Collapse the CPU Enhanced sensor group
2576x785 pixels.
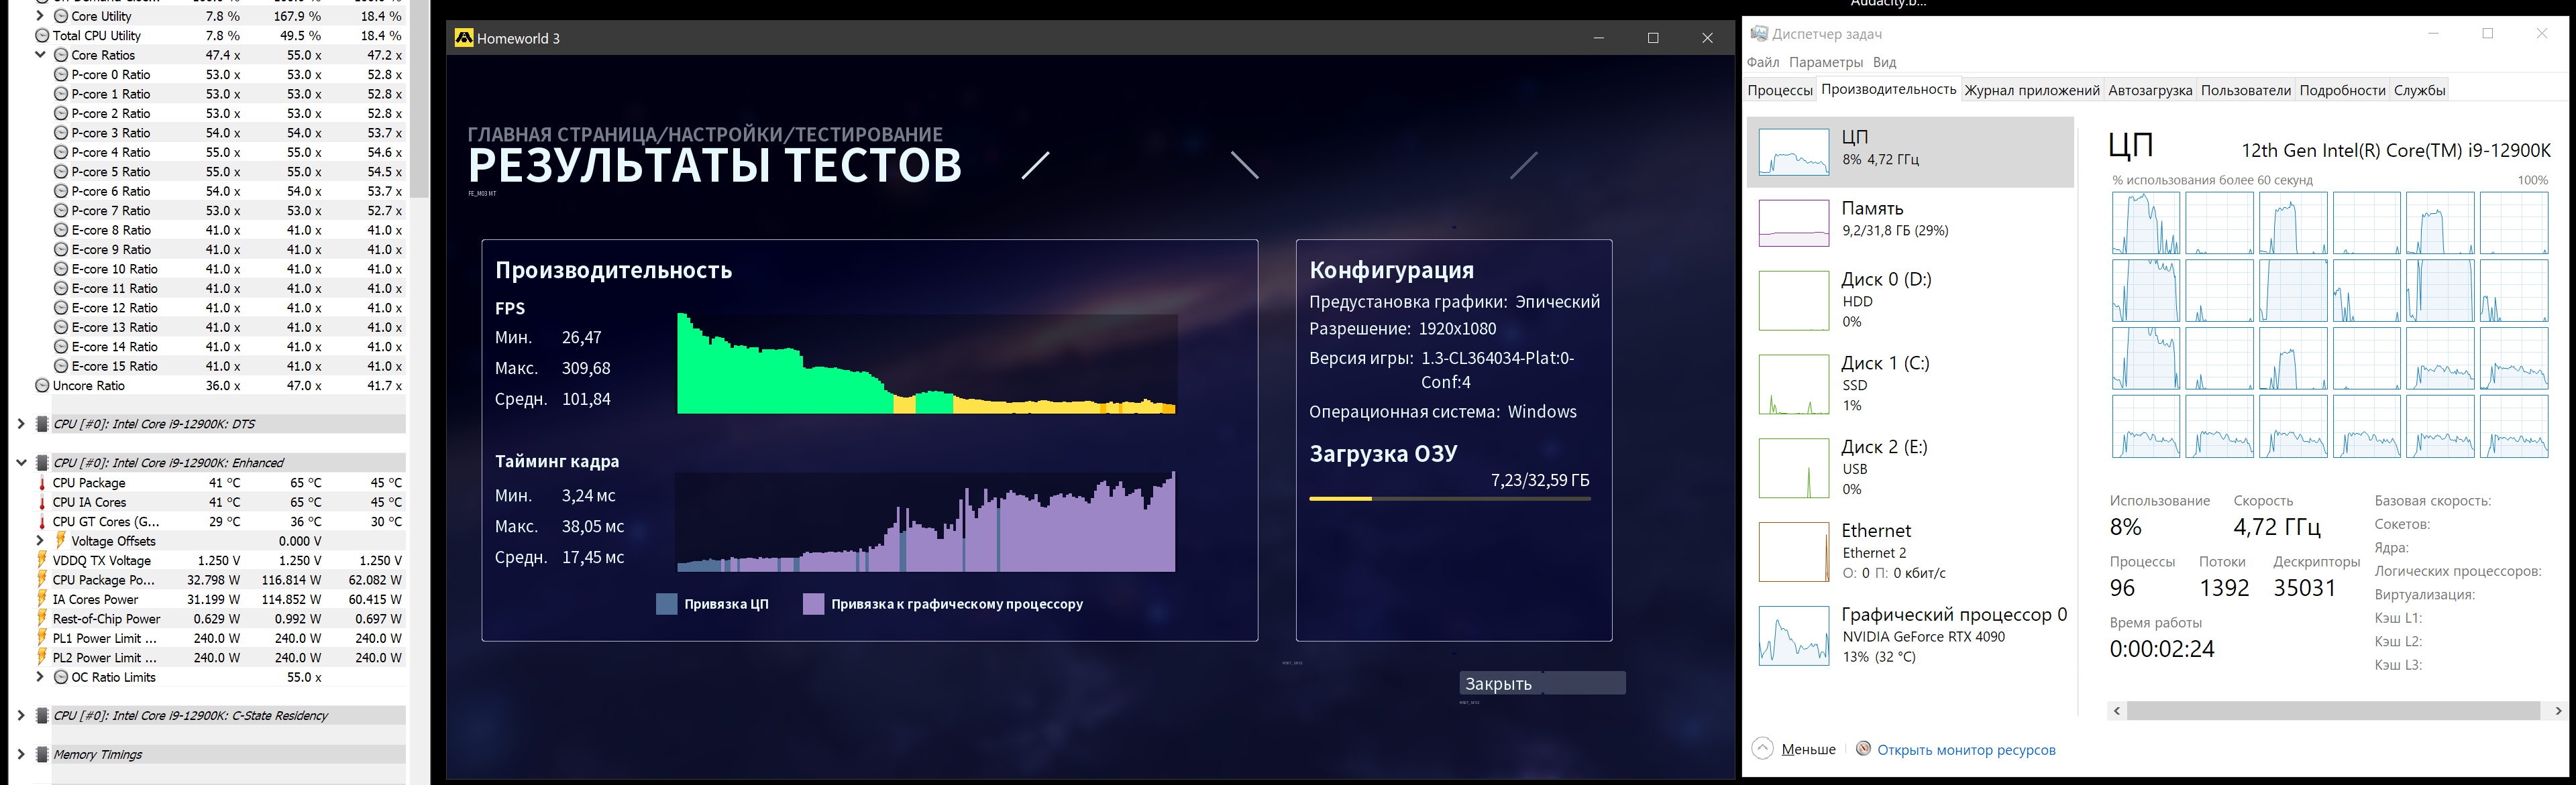coord(20,463)
